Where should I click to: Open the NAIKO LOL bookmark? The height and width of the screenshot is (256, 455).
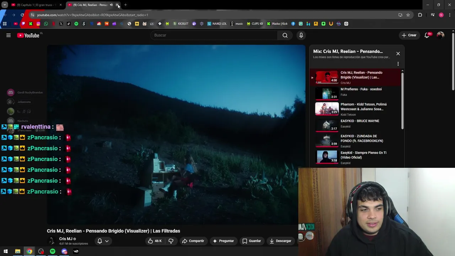coord(217,24)
